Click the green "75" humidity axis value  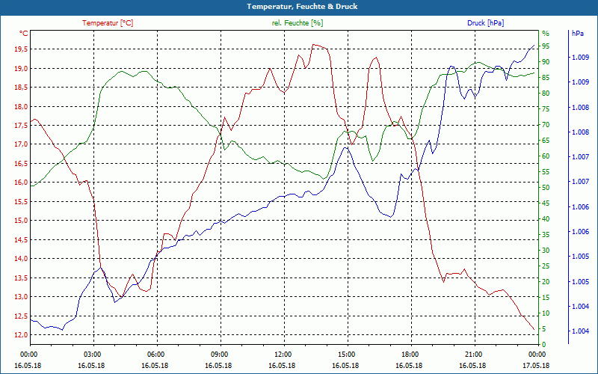click(546, 109)
